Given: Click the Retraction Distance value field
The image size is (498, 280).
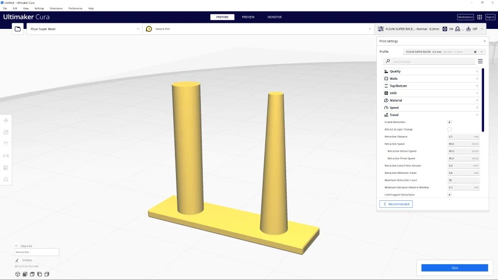Looking at the screenshot, I should pos(464,137).
